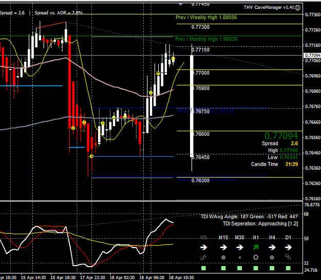Click the THV CaveManager v1.41 label
Viewport: 321px width, 280px height.
(x=269, y=7)
